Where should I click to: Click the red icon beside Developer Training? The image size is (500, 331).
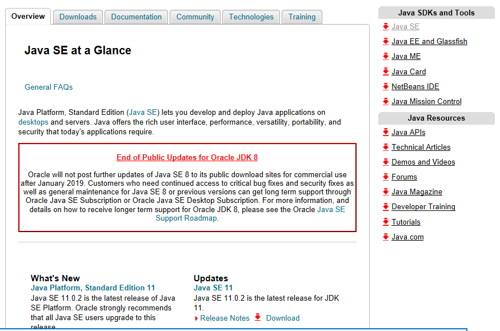pyautogui.click(x=386, y=206)
